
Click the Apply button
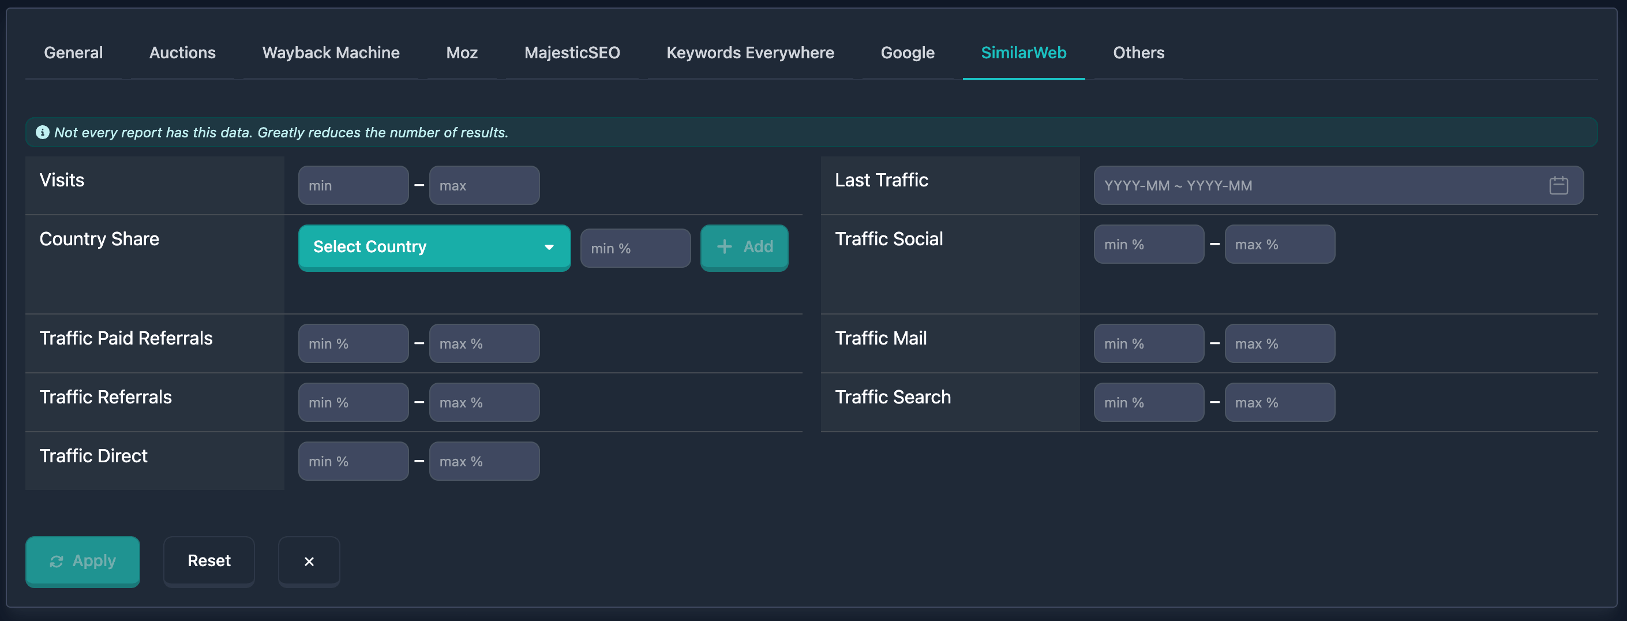[x=83, y=561]
